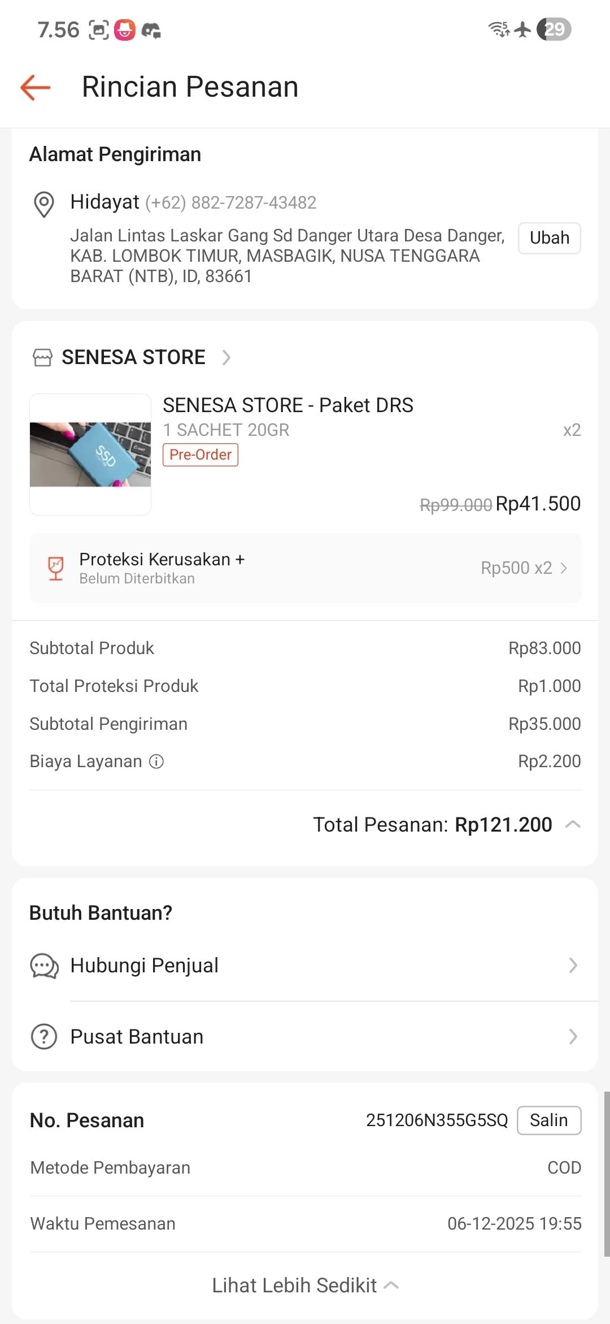Image resolution: width=610 pixels, height=1324 pixels.
Task: Open Pusat Bantuan menu item
Action: click(x=305, y=1037)
